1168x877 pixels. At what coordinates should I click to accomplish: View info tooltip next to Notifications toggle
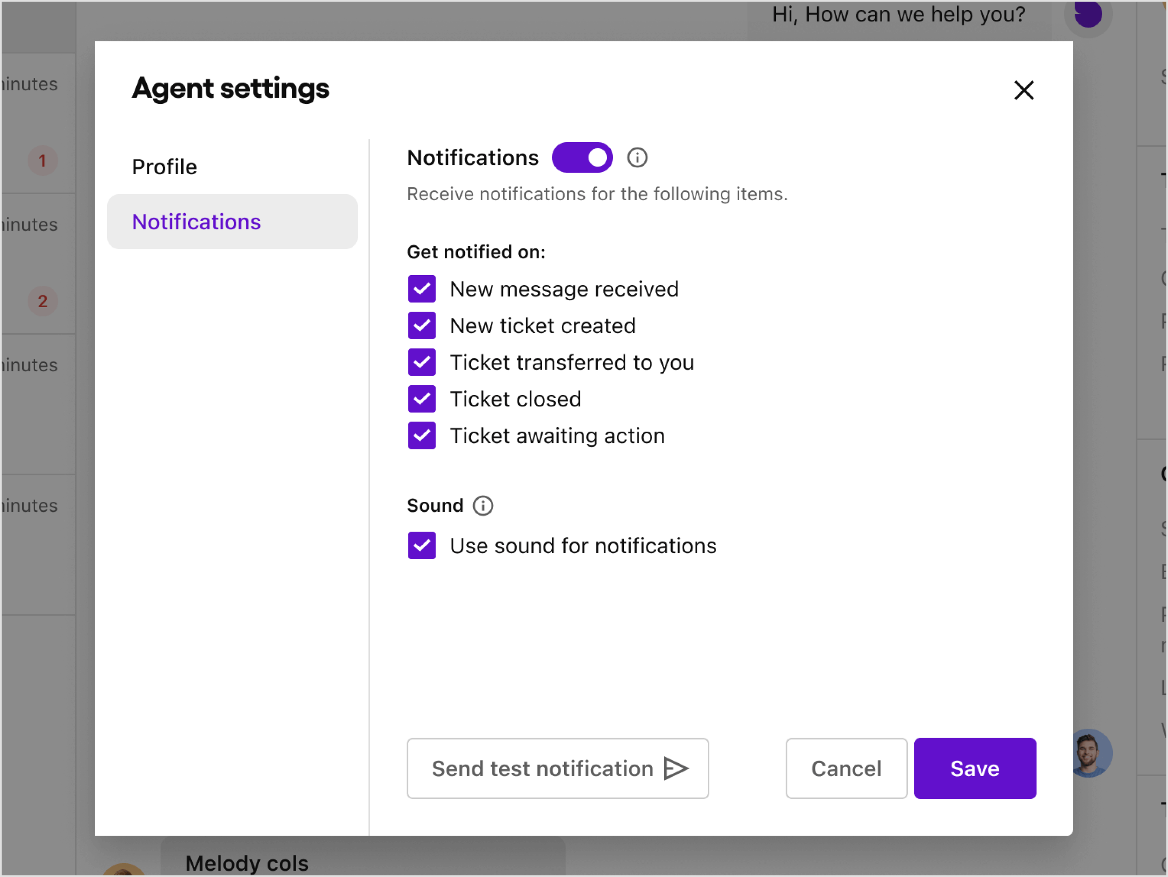[x=637, y=157]
